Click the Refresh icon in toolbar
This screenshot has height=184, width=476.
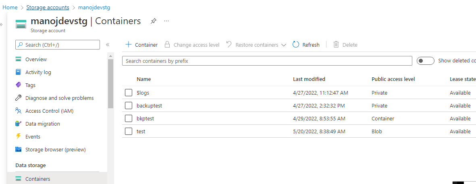click(296, 45)
